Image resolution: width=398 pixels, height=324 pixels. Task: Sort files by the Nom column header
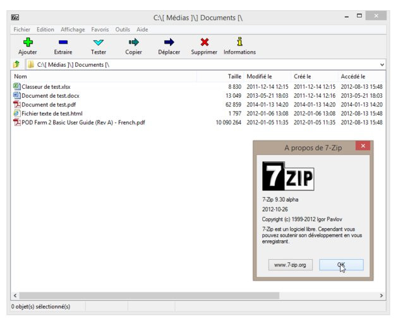click(x=104, y=76)
